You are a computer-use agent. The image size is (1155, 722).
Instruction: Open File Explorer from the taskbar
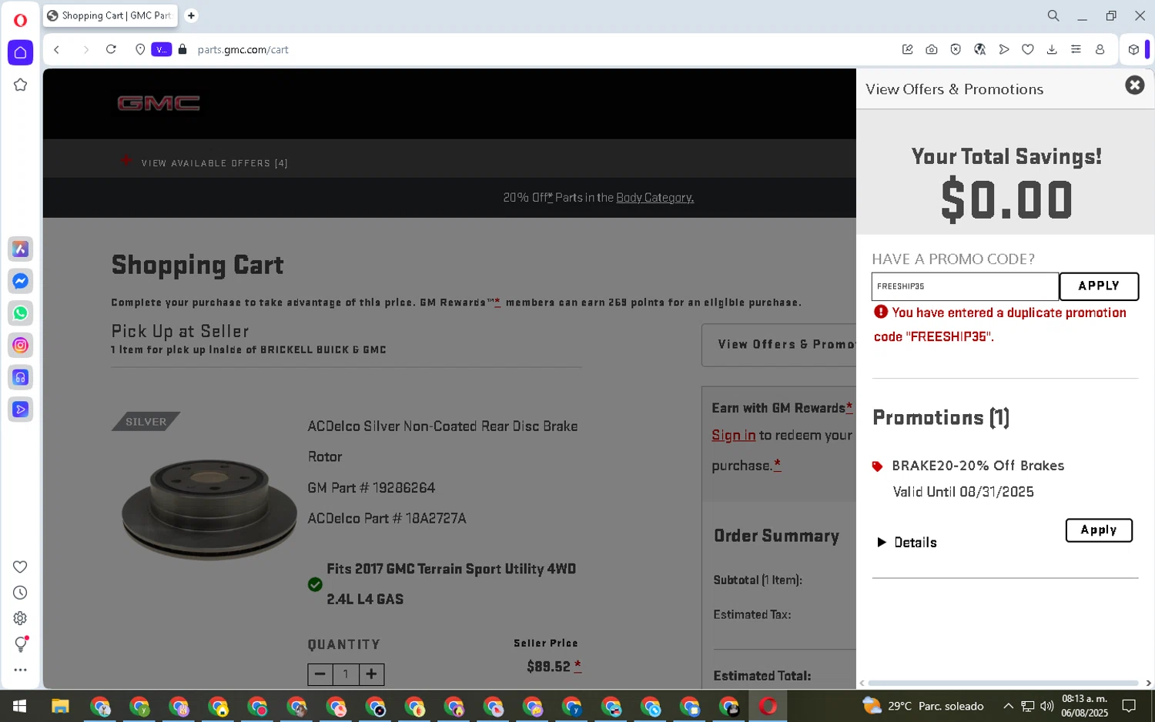pos(60,706)
